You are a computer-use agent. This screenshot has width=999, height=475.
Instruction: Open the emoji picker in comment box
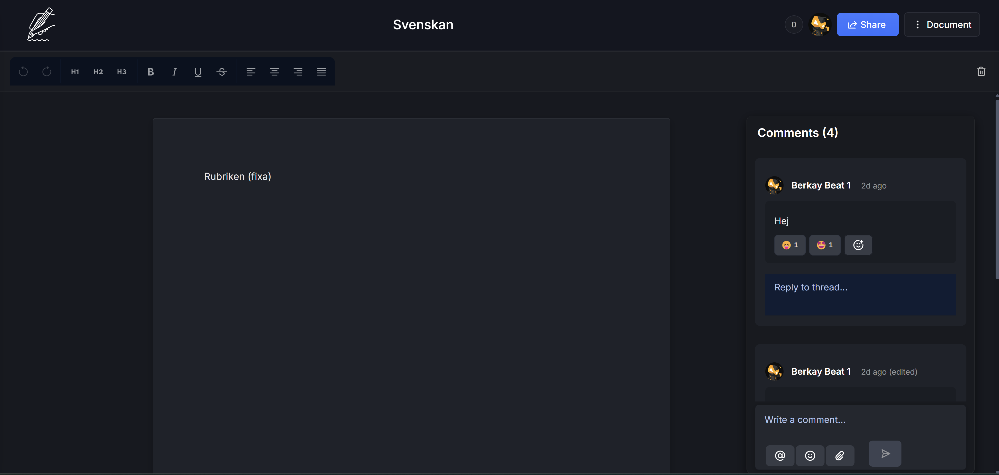810,456
